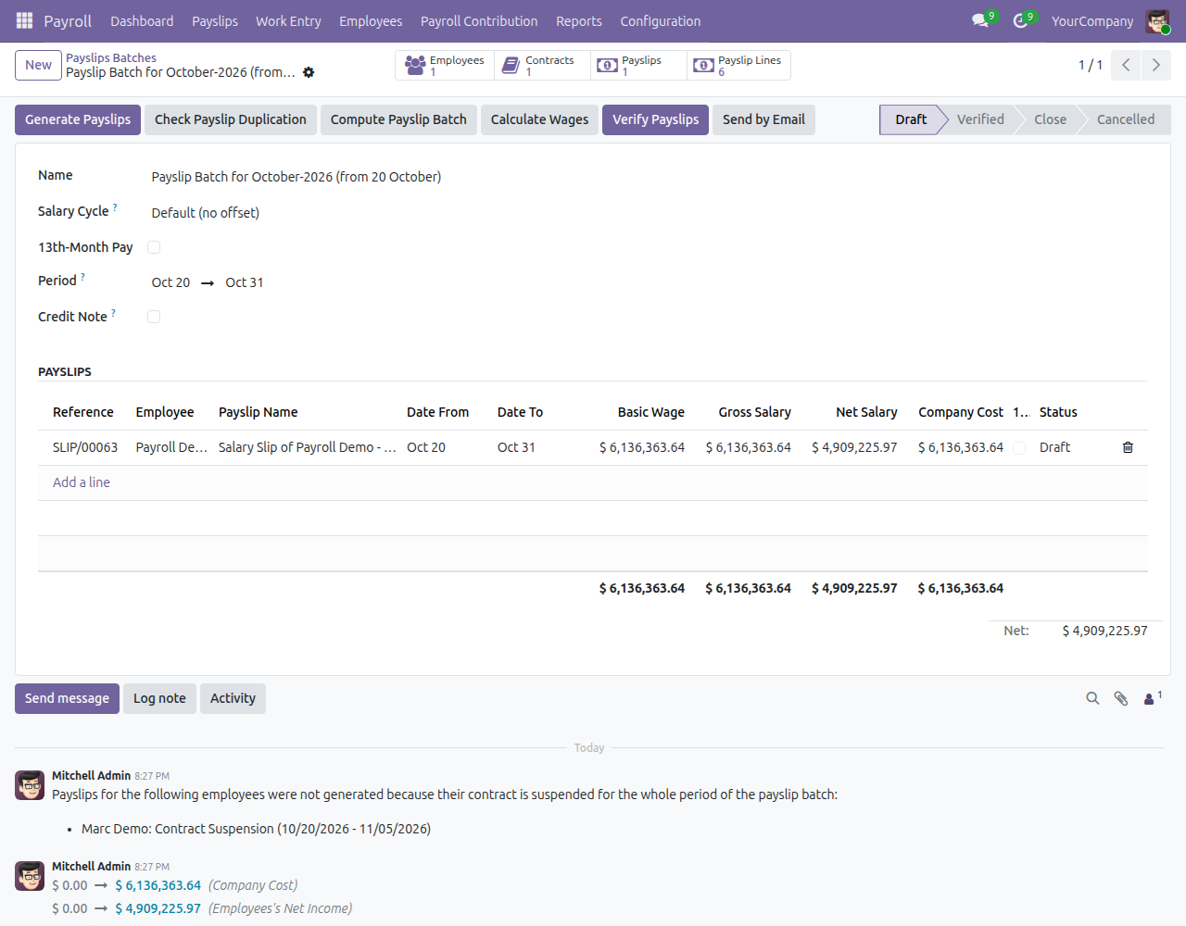Toggle the 13th-Month Pay checkbox
The width and height of the screenshot is (1186, 926).
[154, 247]
